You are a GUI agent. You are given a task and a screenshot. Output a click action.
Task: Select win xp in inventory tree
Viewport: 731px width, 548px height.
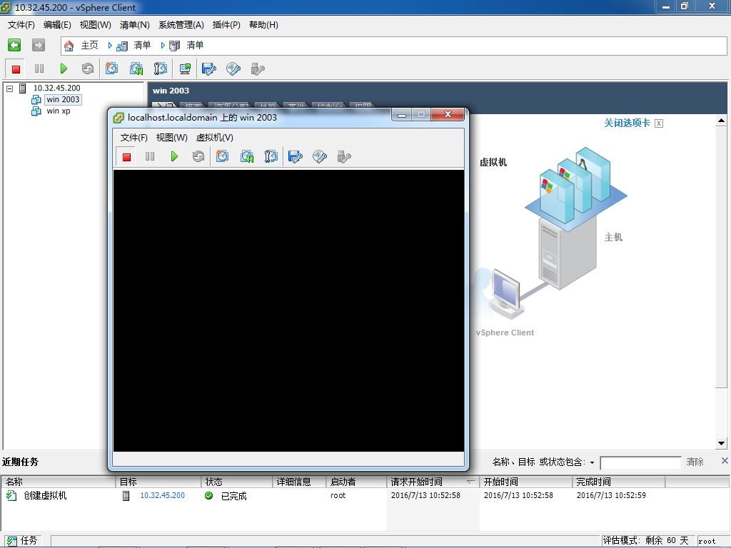59,111
